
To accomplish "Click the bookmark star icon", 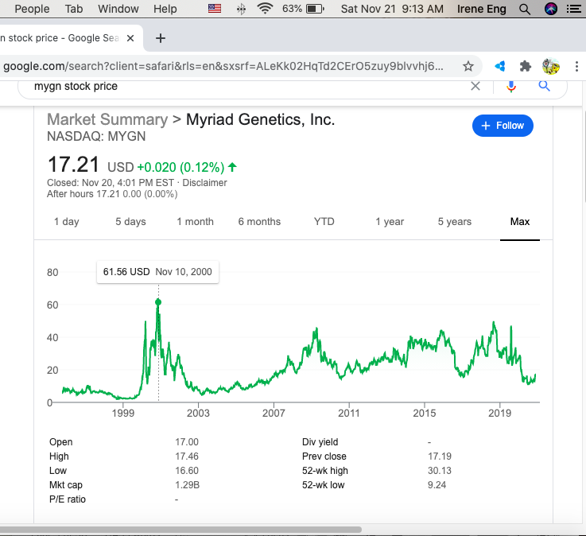I will click(x=468, y=66).
